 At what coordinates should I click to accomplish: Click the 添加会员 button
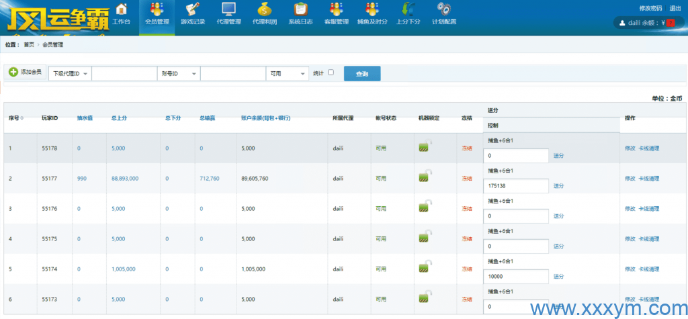[x=26, y=72]
